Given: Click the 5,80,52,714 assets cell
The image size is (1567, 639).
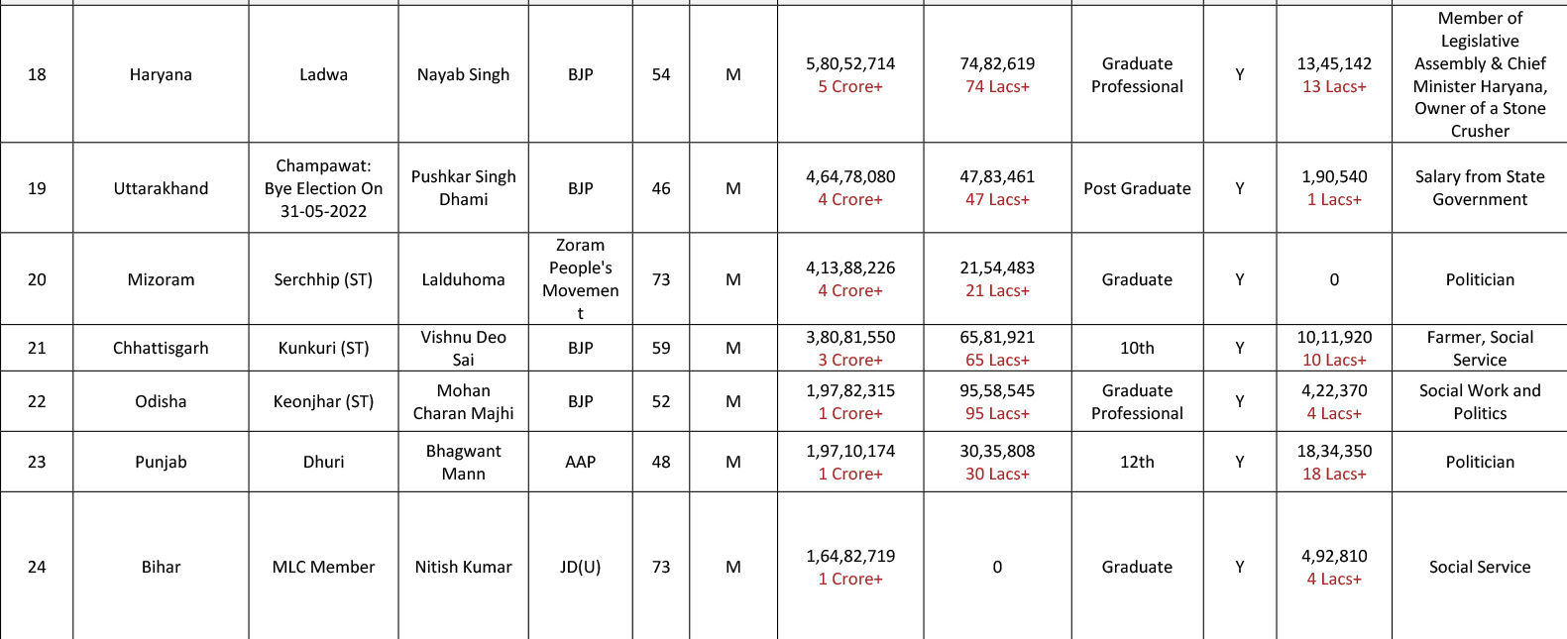Looking at the screenshot, I should click(850, 74).
